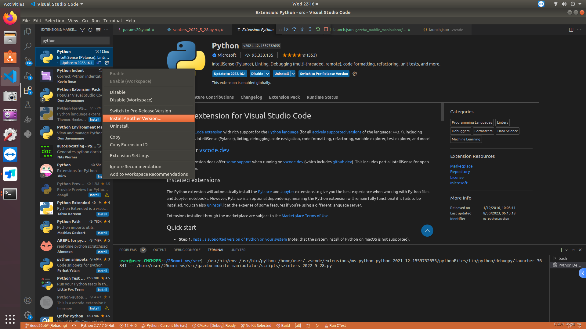Choose Disable (Workspace) in context menu
Viewport: 586px width, 329px height.
point(149,100)
